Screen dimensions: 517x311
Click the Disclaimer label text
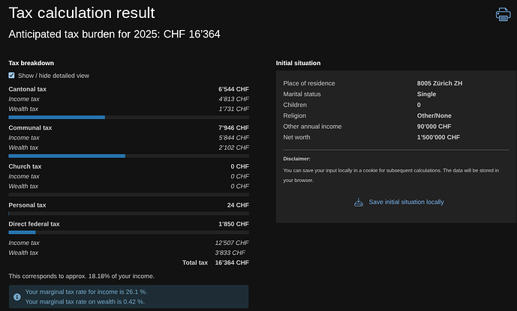click(296, 159)
